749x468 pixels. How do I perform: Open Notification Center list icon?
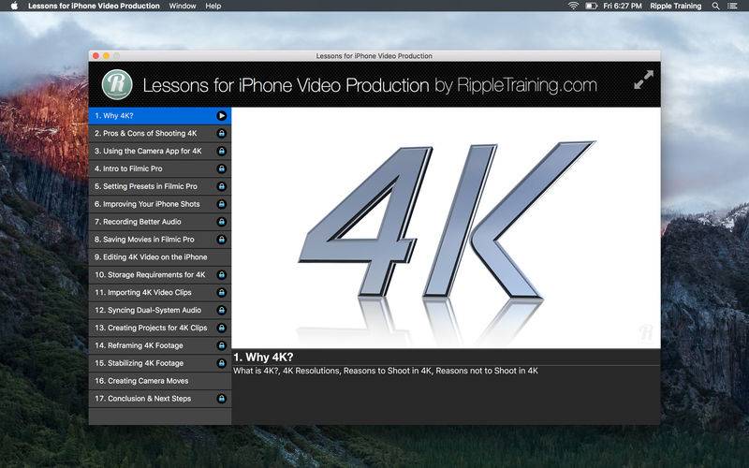click(x=732, y=6)
